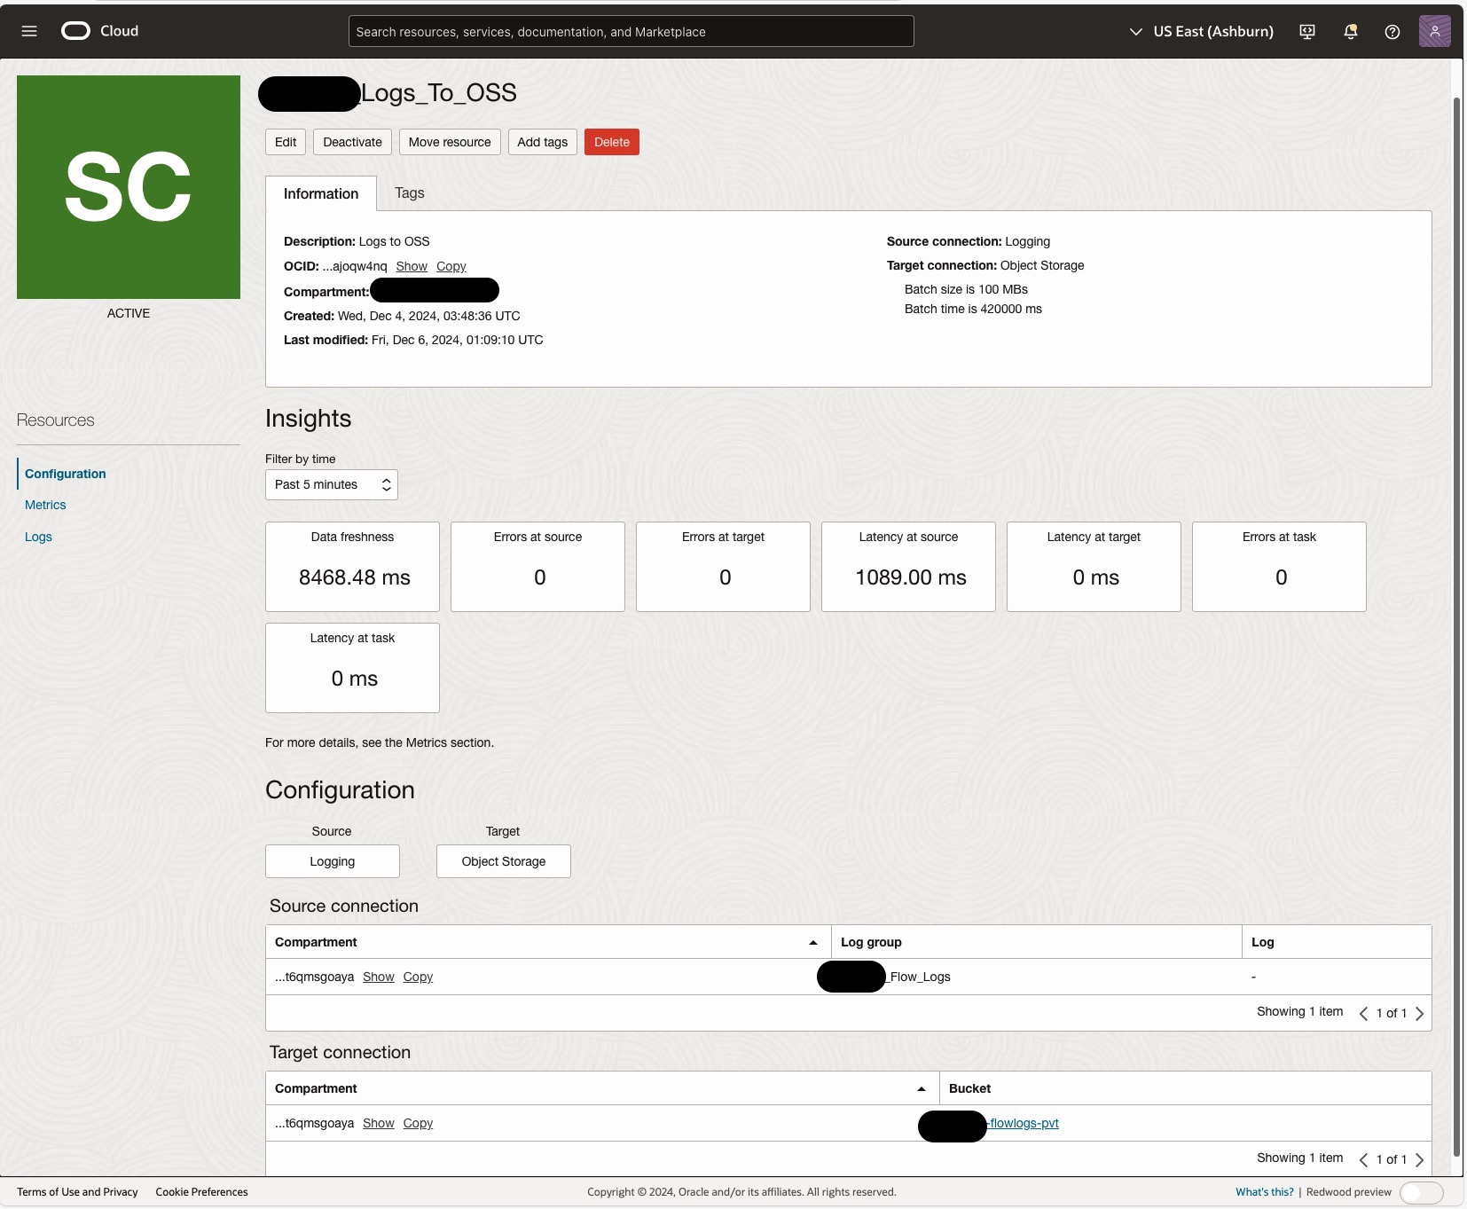Switch to the Information tab

pos(321,193)
